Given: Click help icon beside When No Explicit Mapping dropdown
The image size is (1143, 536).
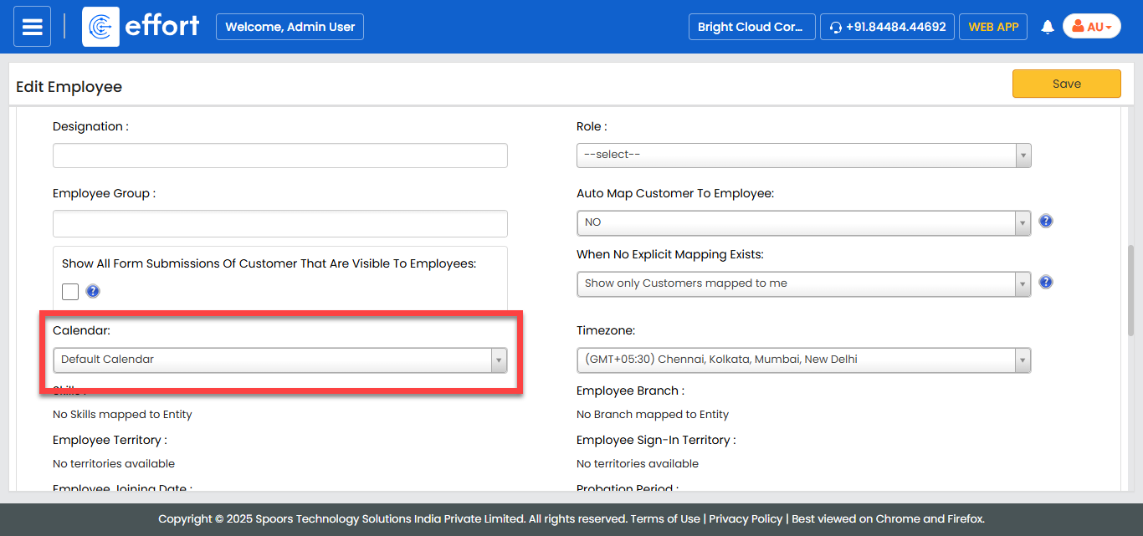Looking at the screenshot, I should click(1045, 283).
